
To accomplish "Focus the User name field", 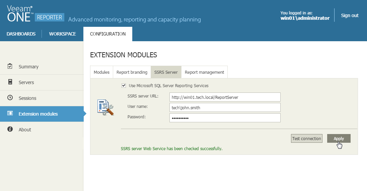I will point(225,108).
